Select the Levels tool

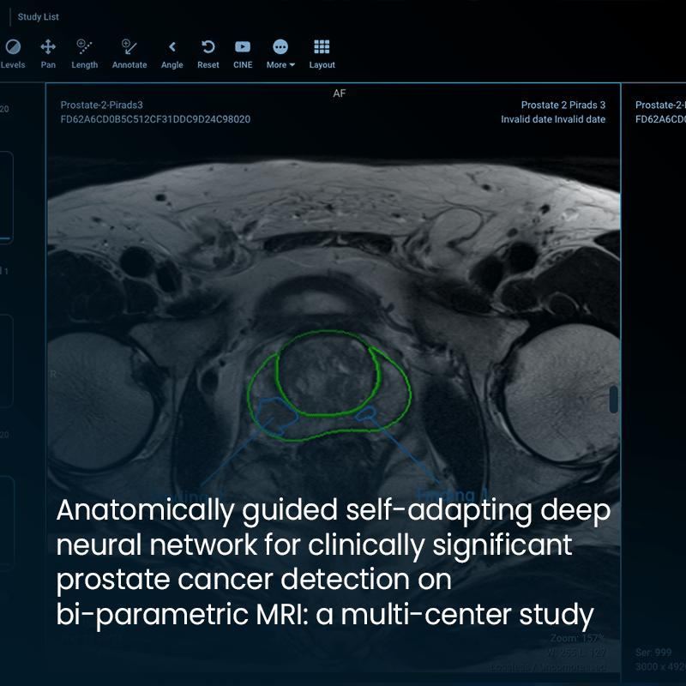tap(13, 50)
